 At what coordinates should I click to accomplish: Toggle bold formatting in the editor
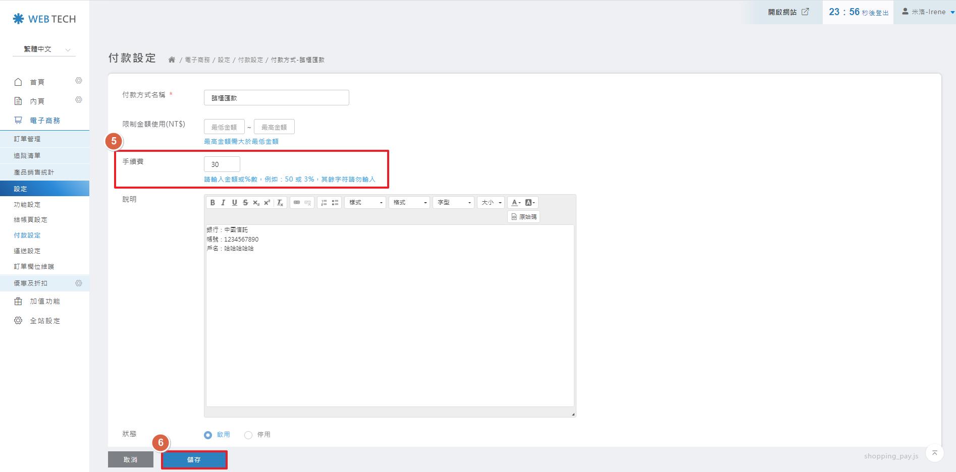213,203
